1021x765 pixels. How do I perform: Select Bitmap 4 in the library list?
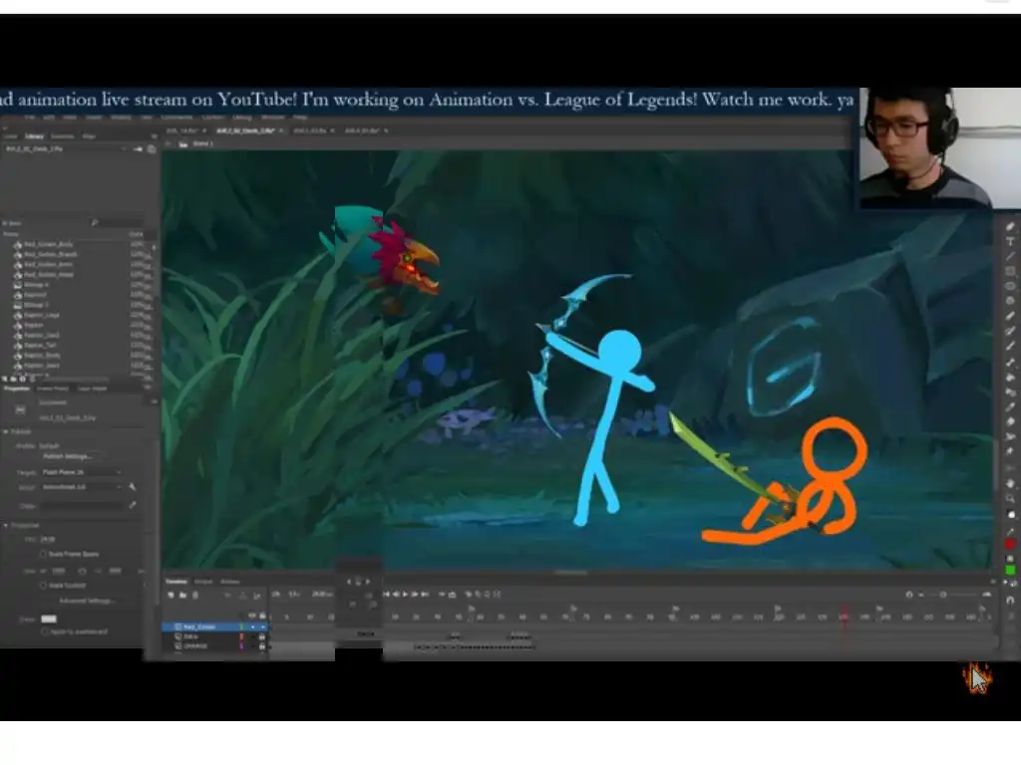[x=36, y=285]
